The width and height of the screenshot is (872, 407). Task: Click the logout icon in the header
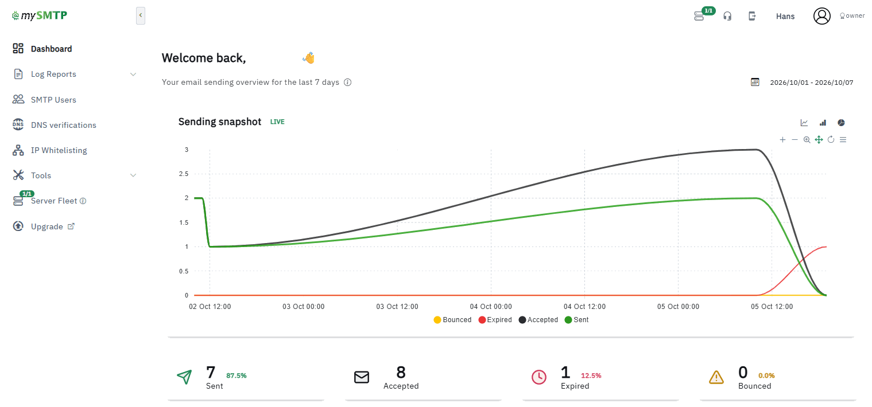click(x=752, y=16)
